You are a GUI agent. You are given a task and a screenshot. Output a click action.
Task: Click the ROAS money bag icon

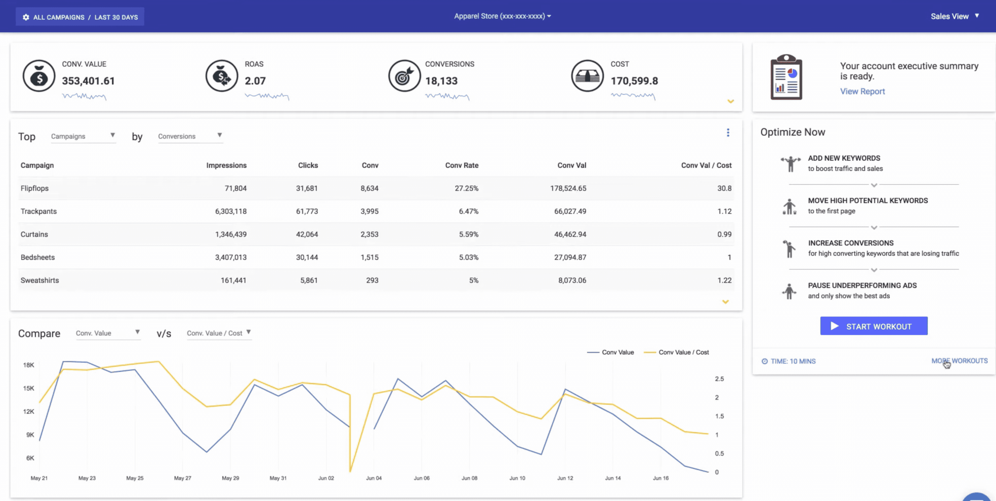coord(222,76)
